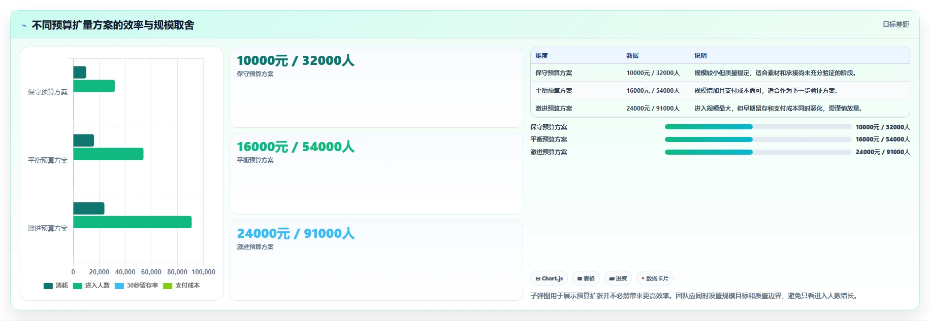930x321 pixels.
Task: Click the 进入人数 bar for 平衡预算方案
Action: click(108, 154)
